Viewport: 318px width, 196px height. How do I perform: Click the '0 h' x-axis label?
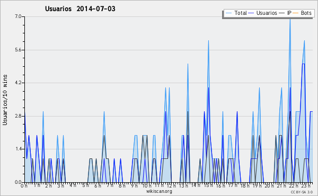pyautogui.click(x=24, y=186)
